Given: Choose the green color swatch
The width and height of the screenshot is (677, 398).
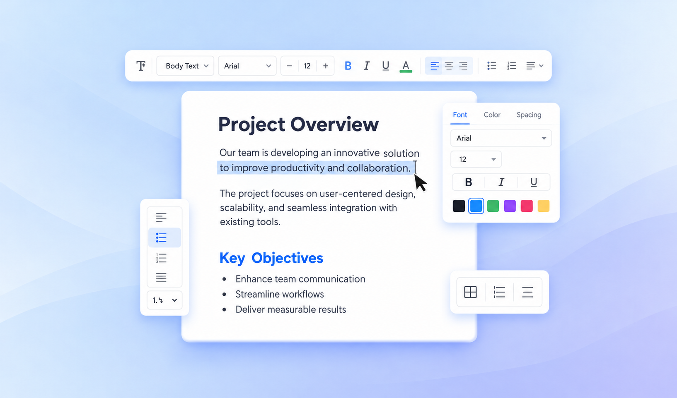Looking at the screenshot, I should tap(493, 206).
